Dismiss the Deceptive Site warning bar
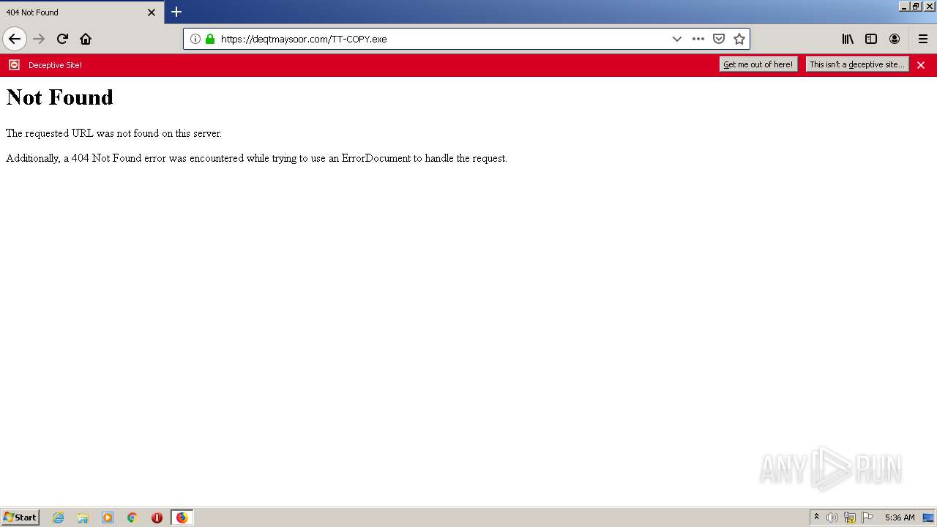The height and width of the screenshot is (527, 937). click(921, 65)
